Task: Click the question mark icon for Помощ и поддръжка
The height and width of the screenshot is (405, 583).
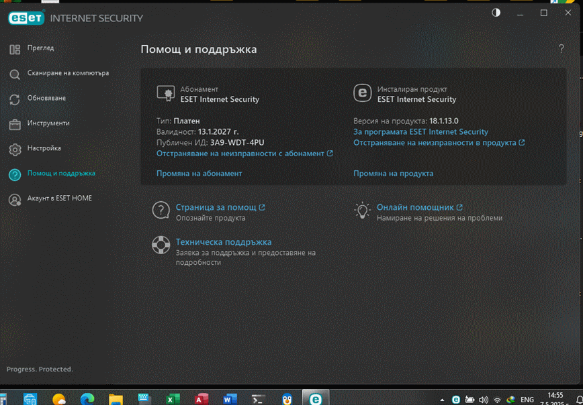Action: (15, 175)
